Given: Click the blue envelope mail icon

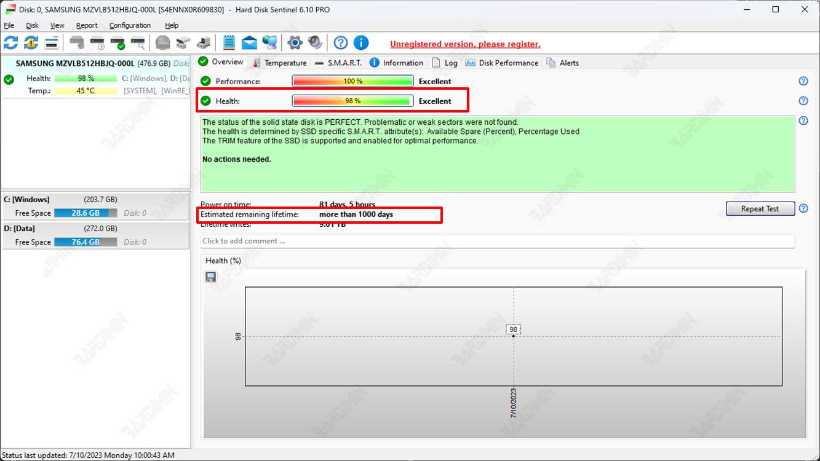Looking at the screenshot, I should tap(249, 42).
